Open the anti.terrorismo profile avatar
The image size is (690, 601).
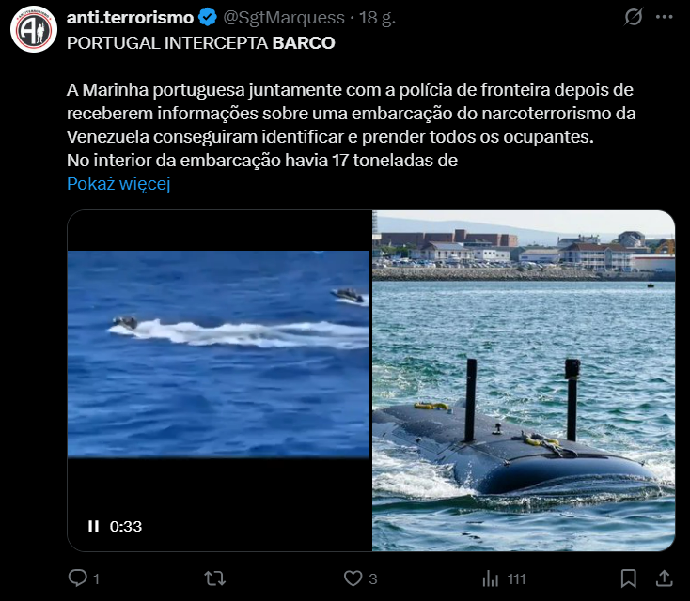(x=34, y=29)
